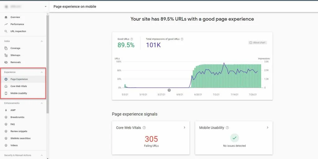Select Page Experience in sidebar
The image size is (318, 159).
point(23,79)
